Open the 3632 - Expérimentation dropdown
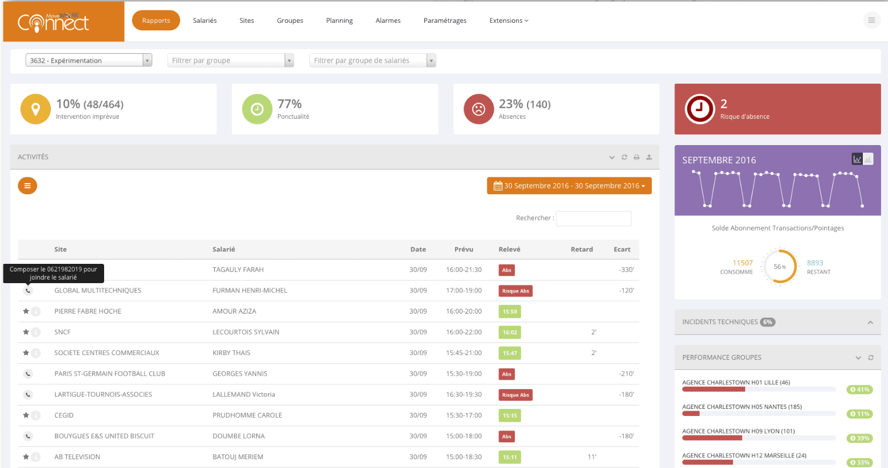Image resolution: width=888 pixels, height=468 pixels. click(88, 60)
